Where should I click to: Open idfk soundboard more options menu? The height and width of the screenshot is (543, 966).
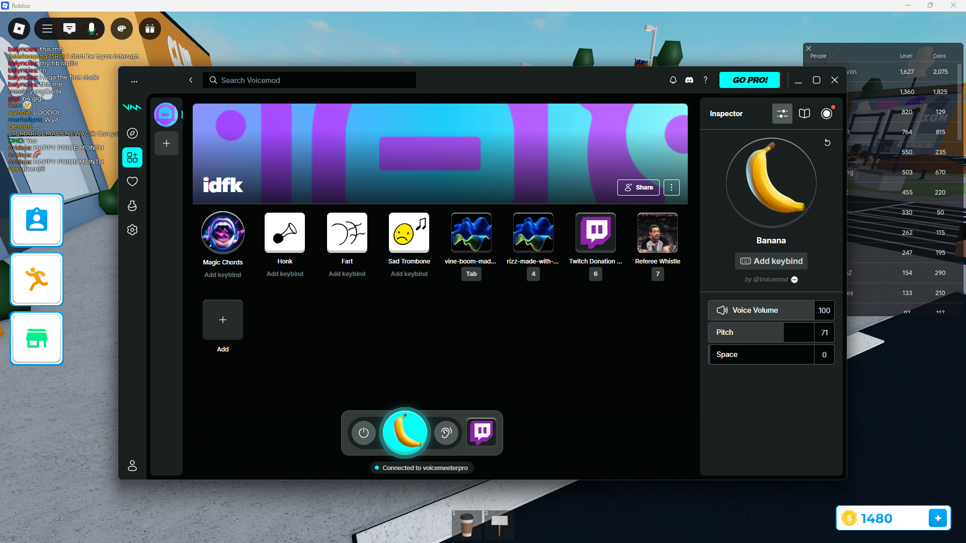672,188
